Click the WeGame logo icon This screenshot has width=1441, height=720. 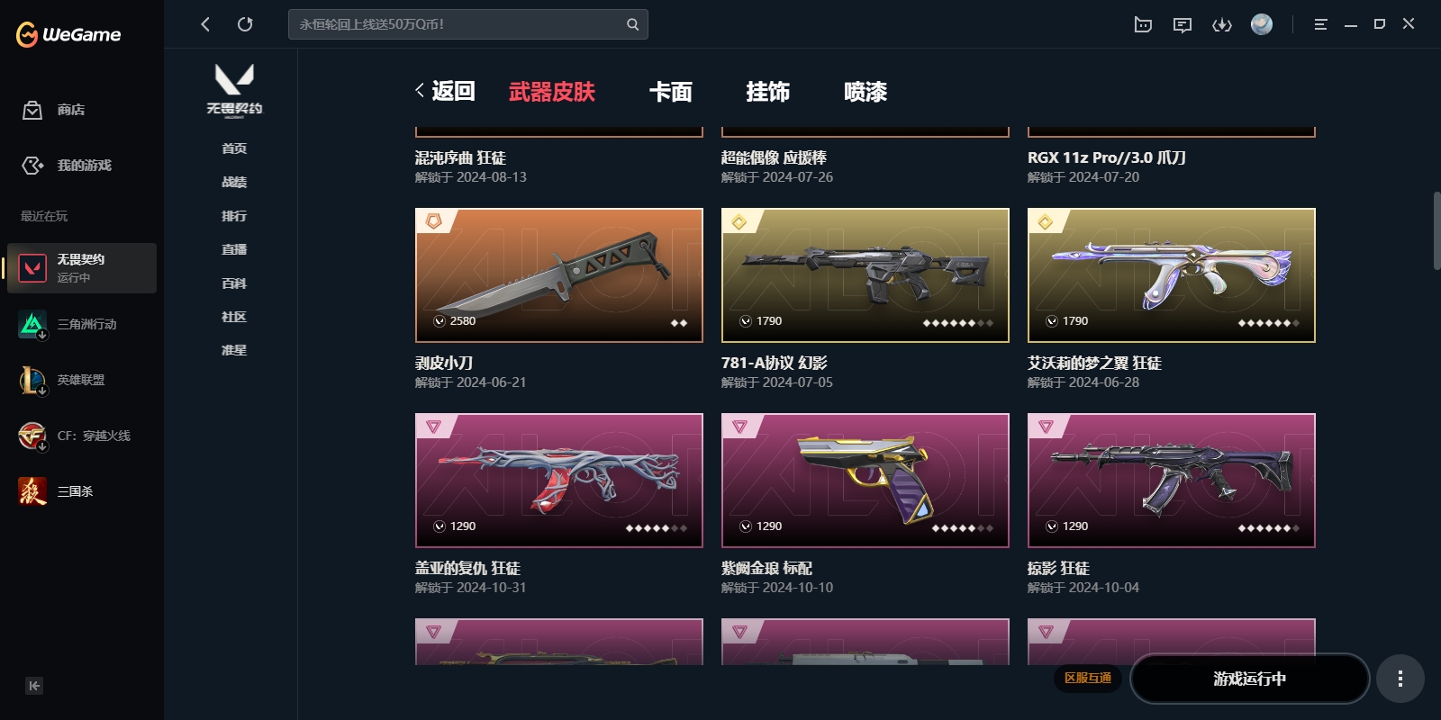click(27, 34)
